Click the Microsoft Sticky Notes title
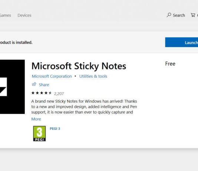The image size is (198, 171). click(x=79, y=66)
